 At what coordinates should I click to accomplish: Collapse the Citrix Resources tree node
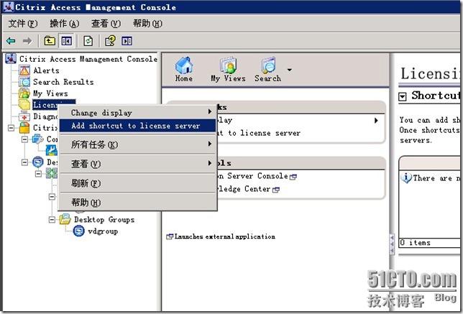click(x=11, y=128)
